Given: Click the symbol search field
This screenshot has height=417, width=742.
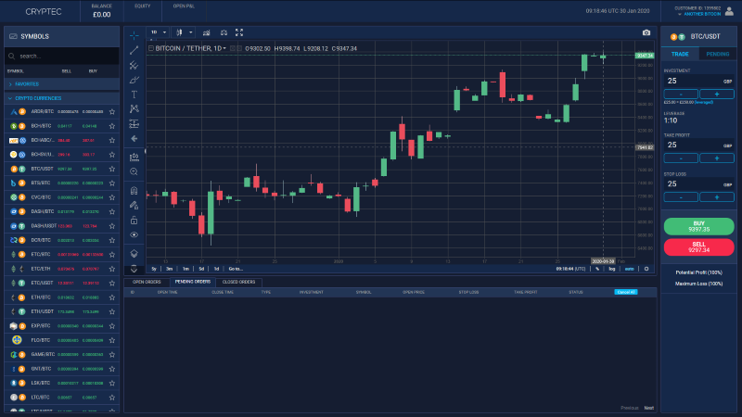Looking at the screenshot, I should coord(61,56).
